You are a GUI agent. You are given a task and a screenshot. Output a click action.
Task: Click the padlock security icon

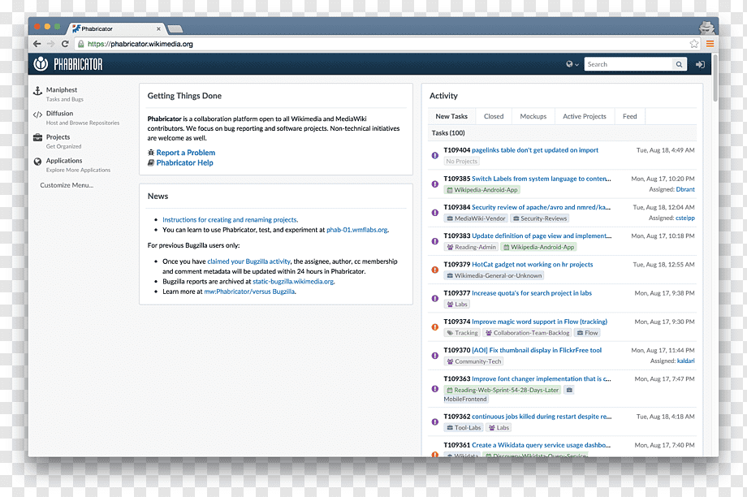(x=81, y=44)
